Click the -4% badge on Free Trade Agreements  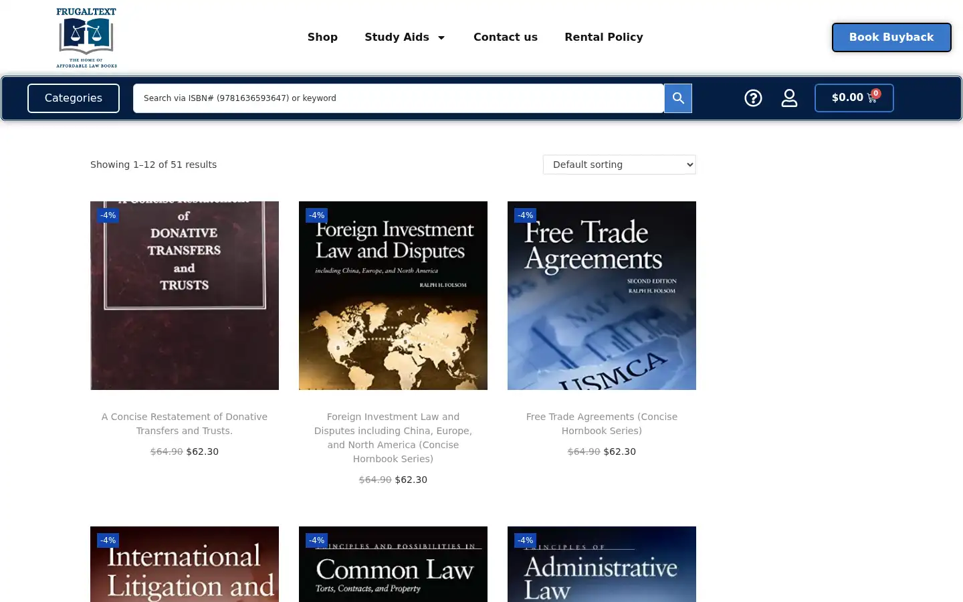(526, 215)
